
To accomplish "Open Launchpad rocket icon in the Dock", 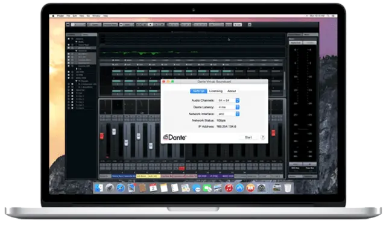I will pyautogui.click(x=110, y=189).
